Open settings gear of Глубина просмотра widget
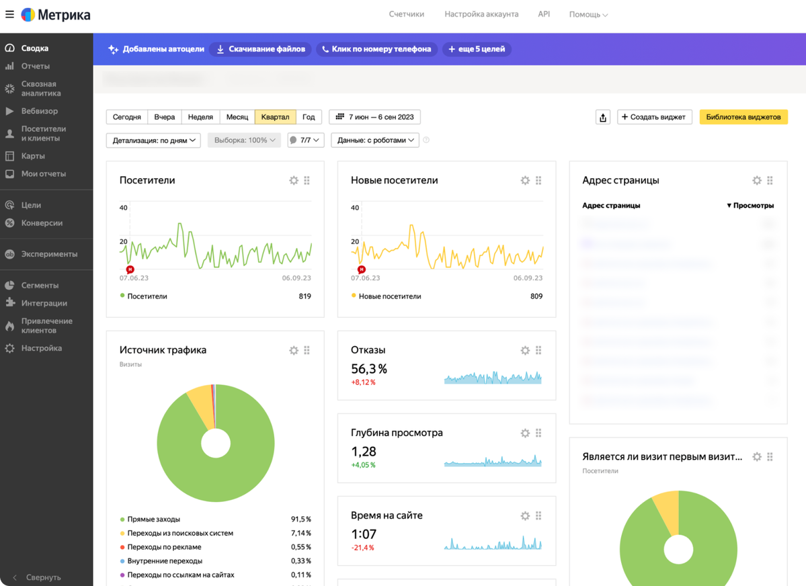Screen dimensions: 806x586 [525, 433]
